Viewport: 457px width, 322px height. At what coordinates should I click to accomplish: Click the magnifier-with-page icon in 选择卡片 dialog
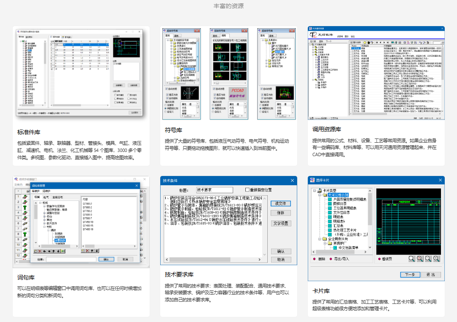[420, 258]
